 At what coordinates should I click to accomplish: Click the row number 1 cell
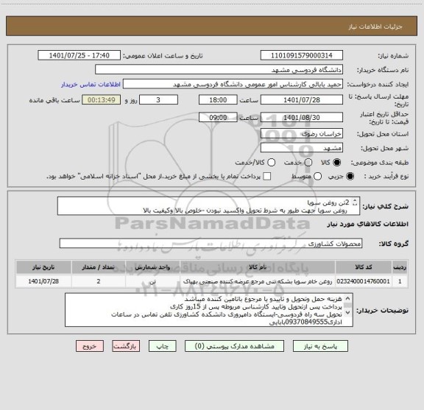(x=400, y=281)
